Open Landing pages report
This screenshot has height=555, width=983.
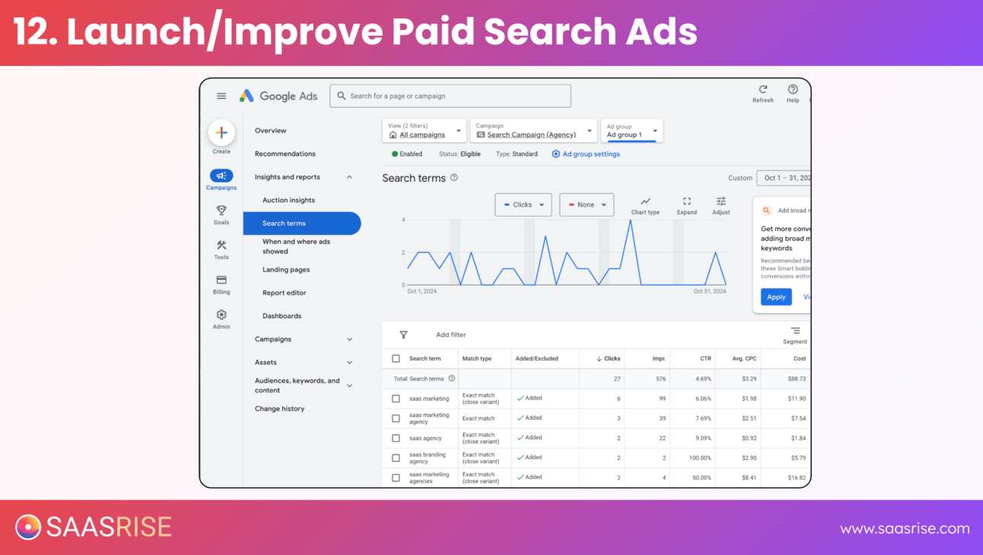(286, 270)
